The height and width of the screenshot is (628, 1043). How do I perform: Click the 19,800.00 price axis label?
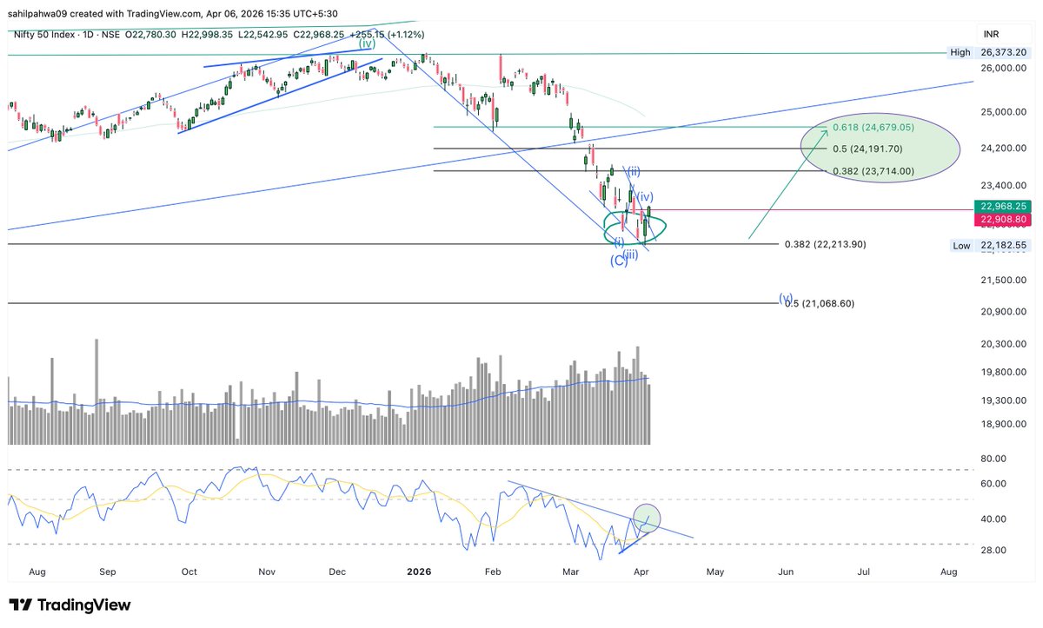(1005, 373)
